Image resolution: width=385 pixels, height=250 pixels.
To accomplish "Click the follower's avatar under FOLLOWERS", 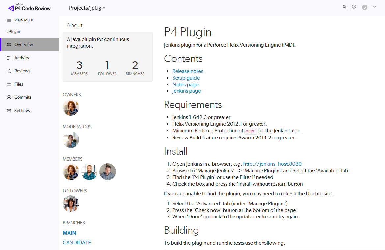I will [70, 204].
